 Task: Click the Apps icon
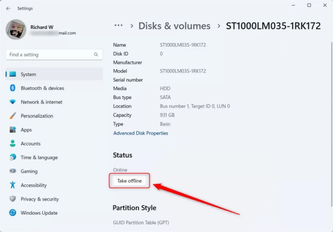point(13,129)
